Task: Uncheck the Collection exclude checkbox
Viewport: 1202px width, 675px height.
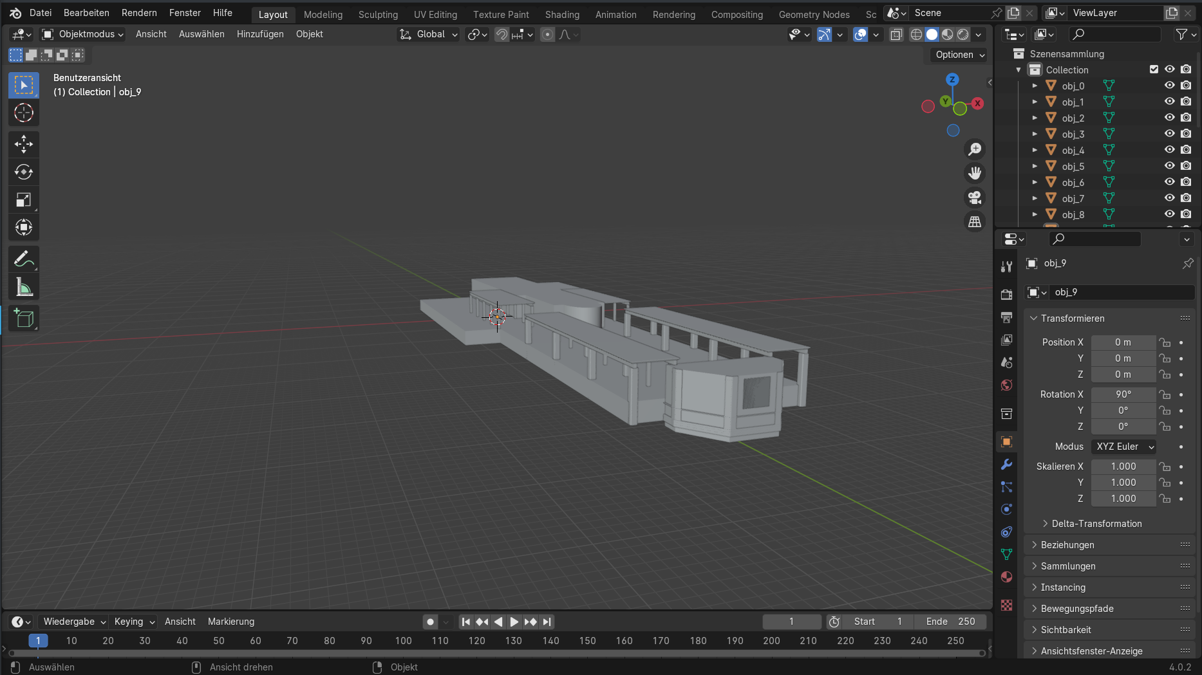Action: (1154, 69)
